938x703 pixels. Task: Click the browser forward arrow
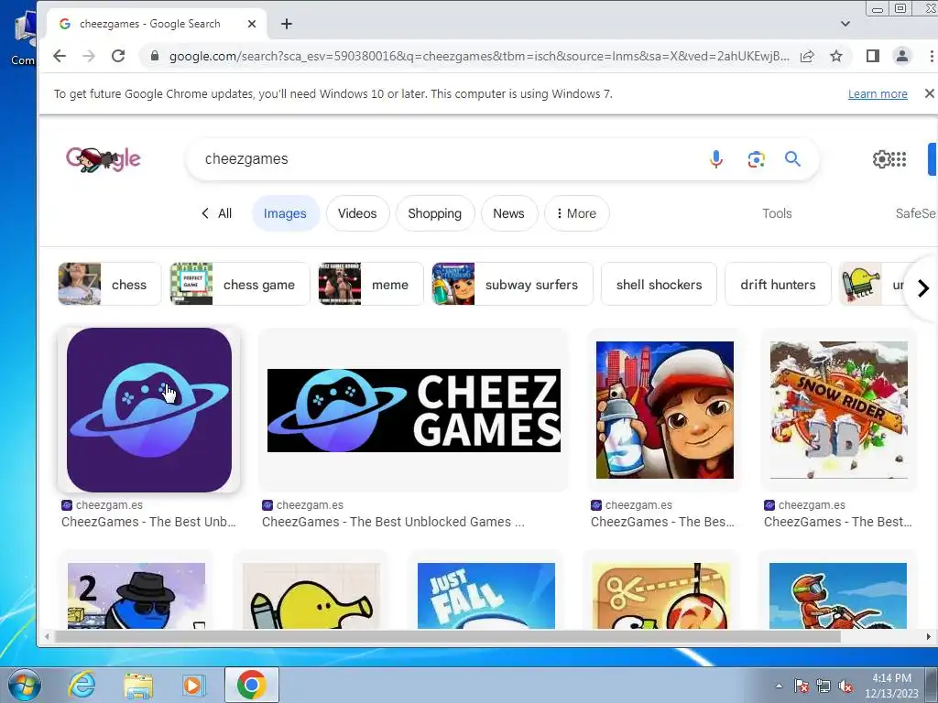tap(89, 56)
